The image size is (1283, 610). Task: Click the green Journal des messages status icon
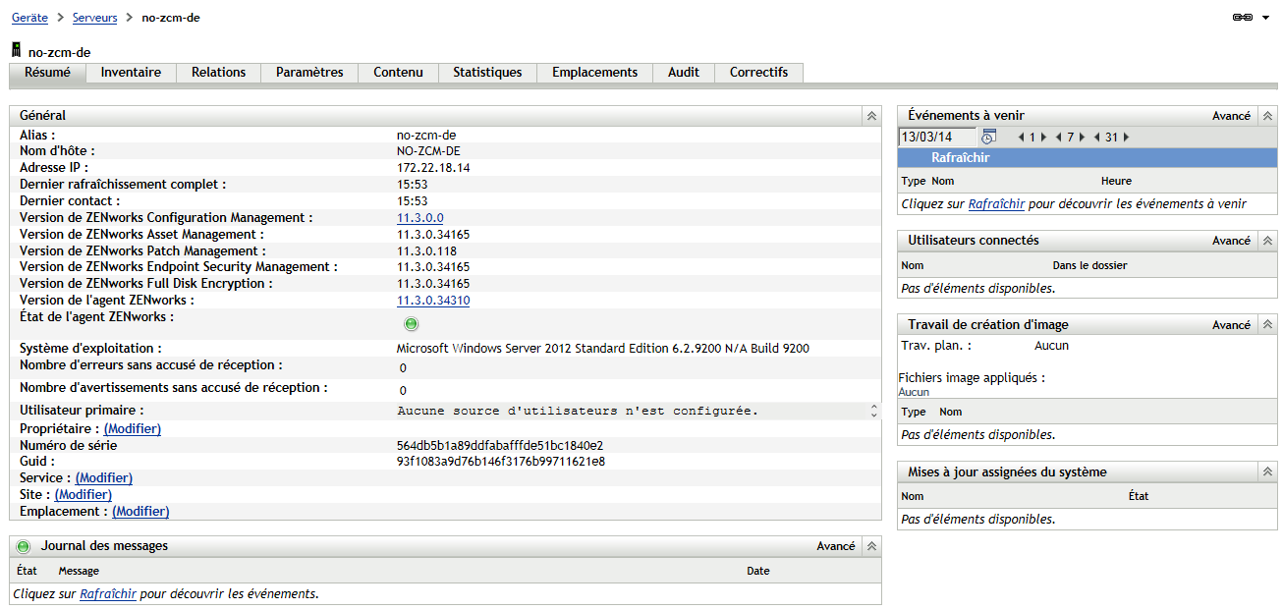coord(24,546)
